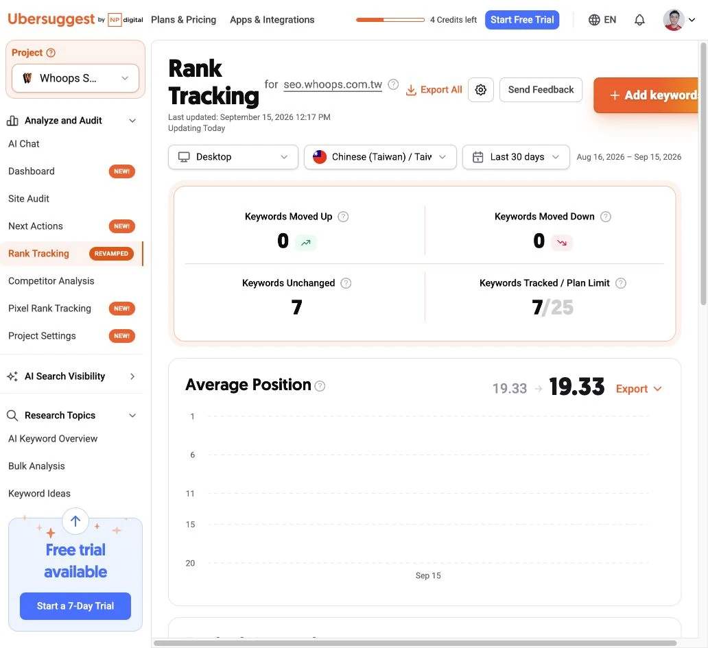Select Rank Tracking in sidebar
708x648 pixels.
point(38,254)
